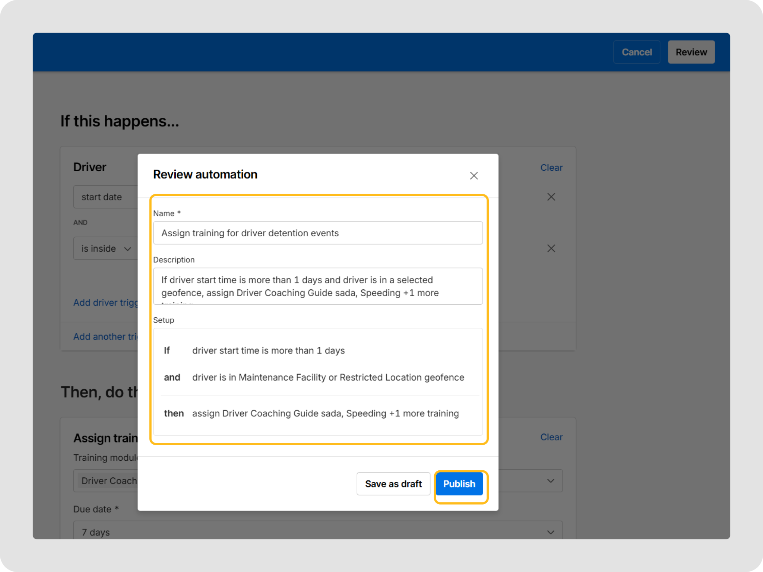Clear the Driver trigger section
Viewport: 763px width, 572px height.
(551, 168)
